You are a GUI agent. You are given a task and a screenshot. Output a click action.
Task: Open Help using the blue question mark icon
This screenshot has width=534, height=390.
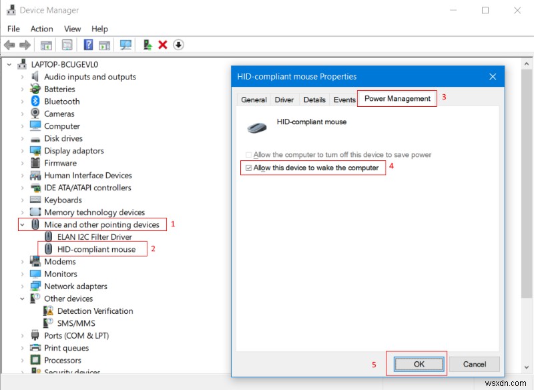tap(89, 45)
